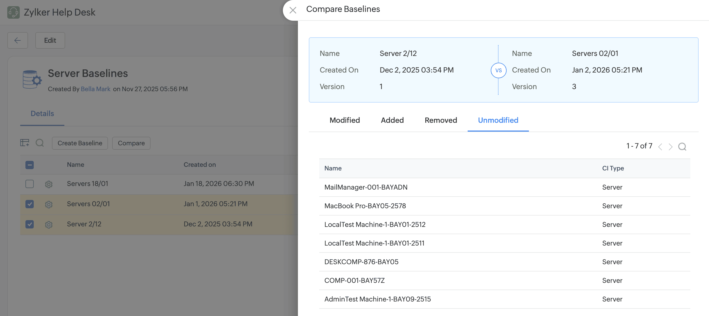Switch to the Modified tab
Image resolution: width=709 pixels, height=316 pixels.
click(344, 120)
